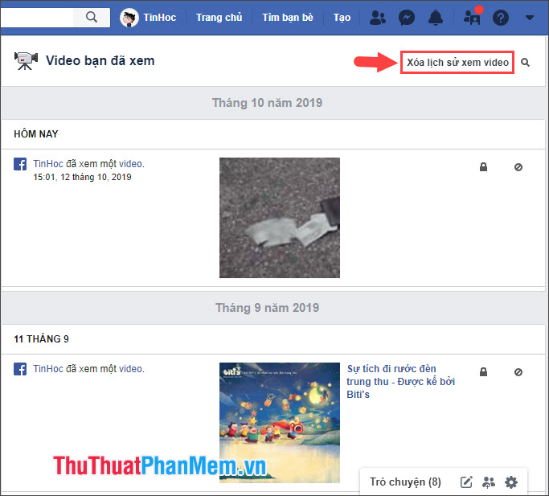
Task: Click the search magnifier in top bar
Action: click(x=92, y=16)
